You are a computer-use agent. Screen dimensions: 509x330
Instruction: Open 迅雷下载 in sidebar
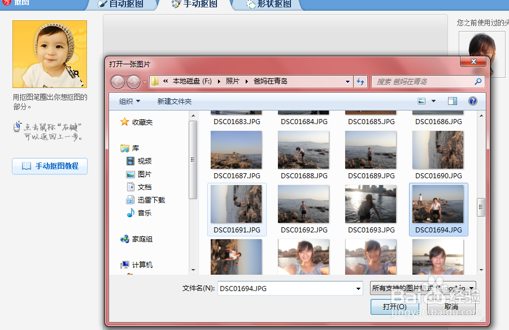(x=146, y=200)
